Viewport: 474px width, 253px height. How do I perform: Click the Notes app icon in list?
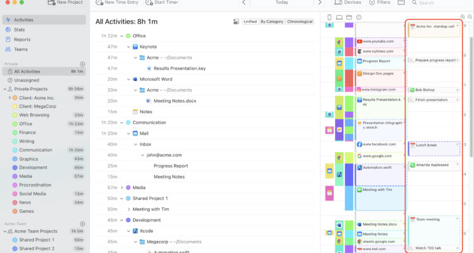[x=135, y=112]
